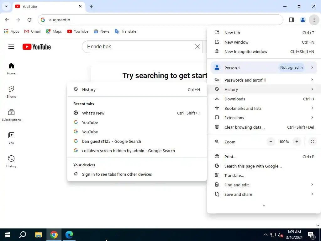
Task: Click the muted volume tray icon
Action: click(280, 235)
